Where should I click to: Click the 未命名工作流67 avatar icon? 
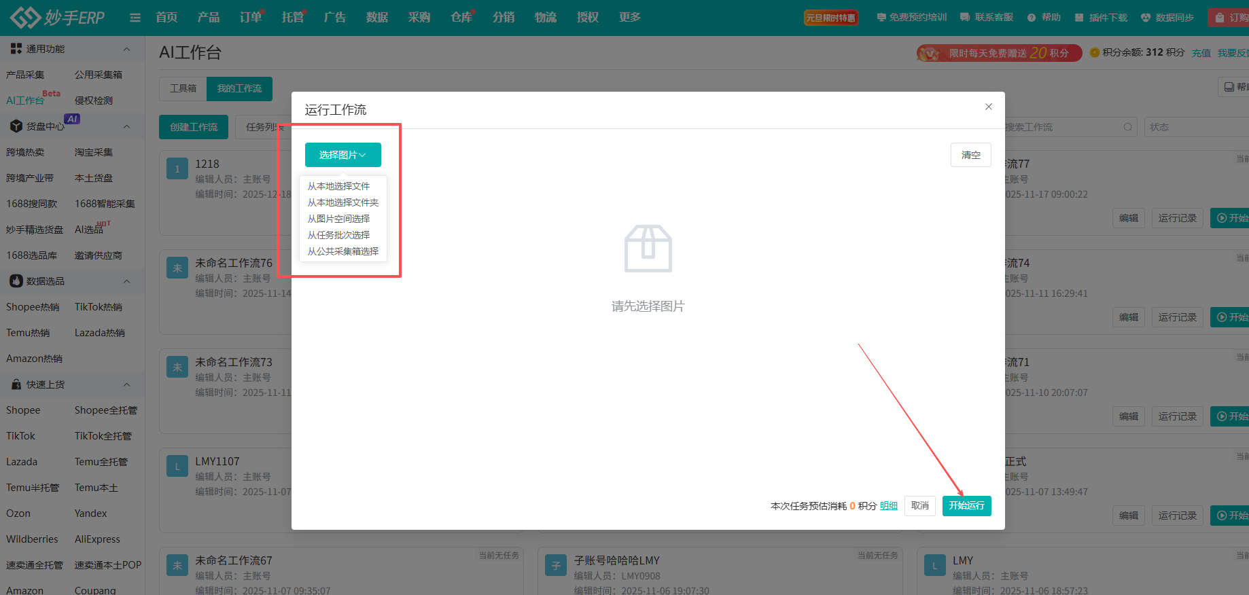click(x=177, y=566)
